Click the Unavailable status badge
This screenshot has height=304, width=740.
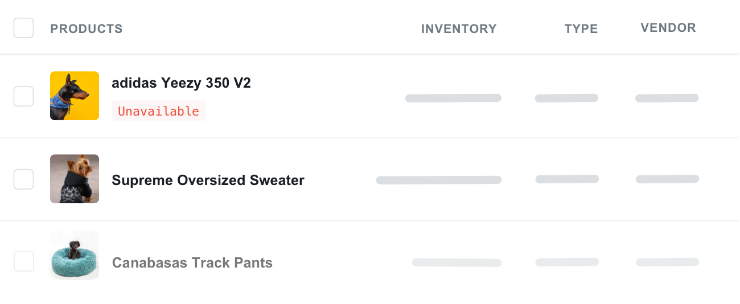[x=158, y=111]
